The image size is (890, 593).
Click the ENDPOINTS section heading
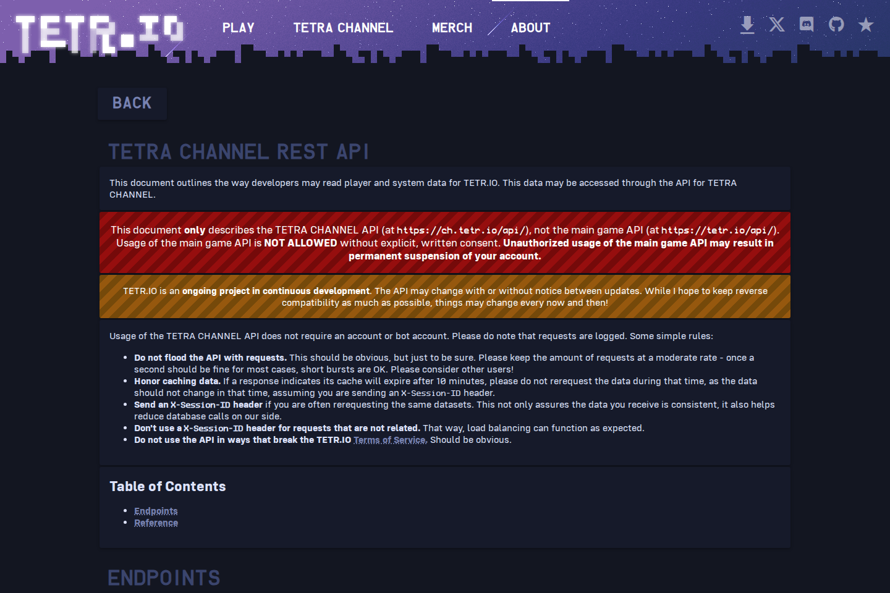[x=164, y=578]
